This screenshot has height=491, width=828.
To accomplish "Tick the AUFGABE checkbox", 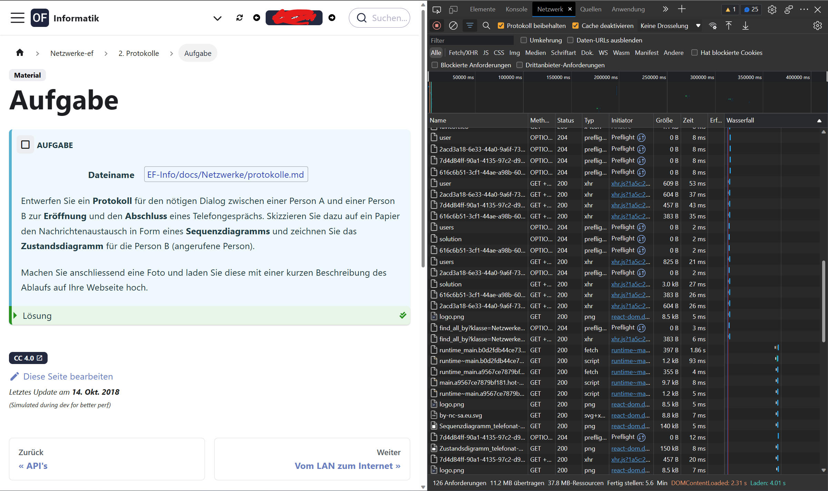I will (x=26, y=145).
